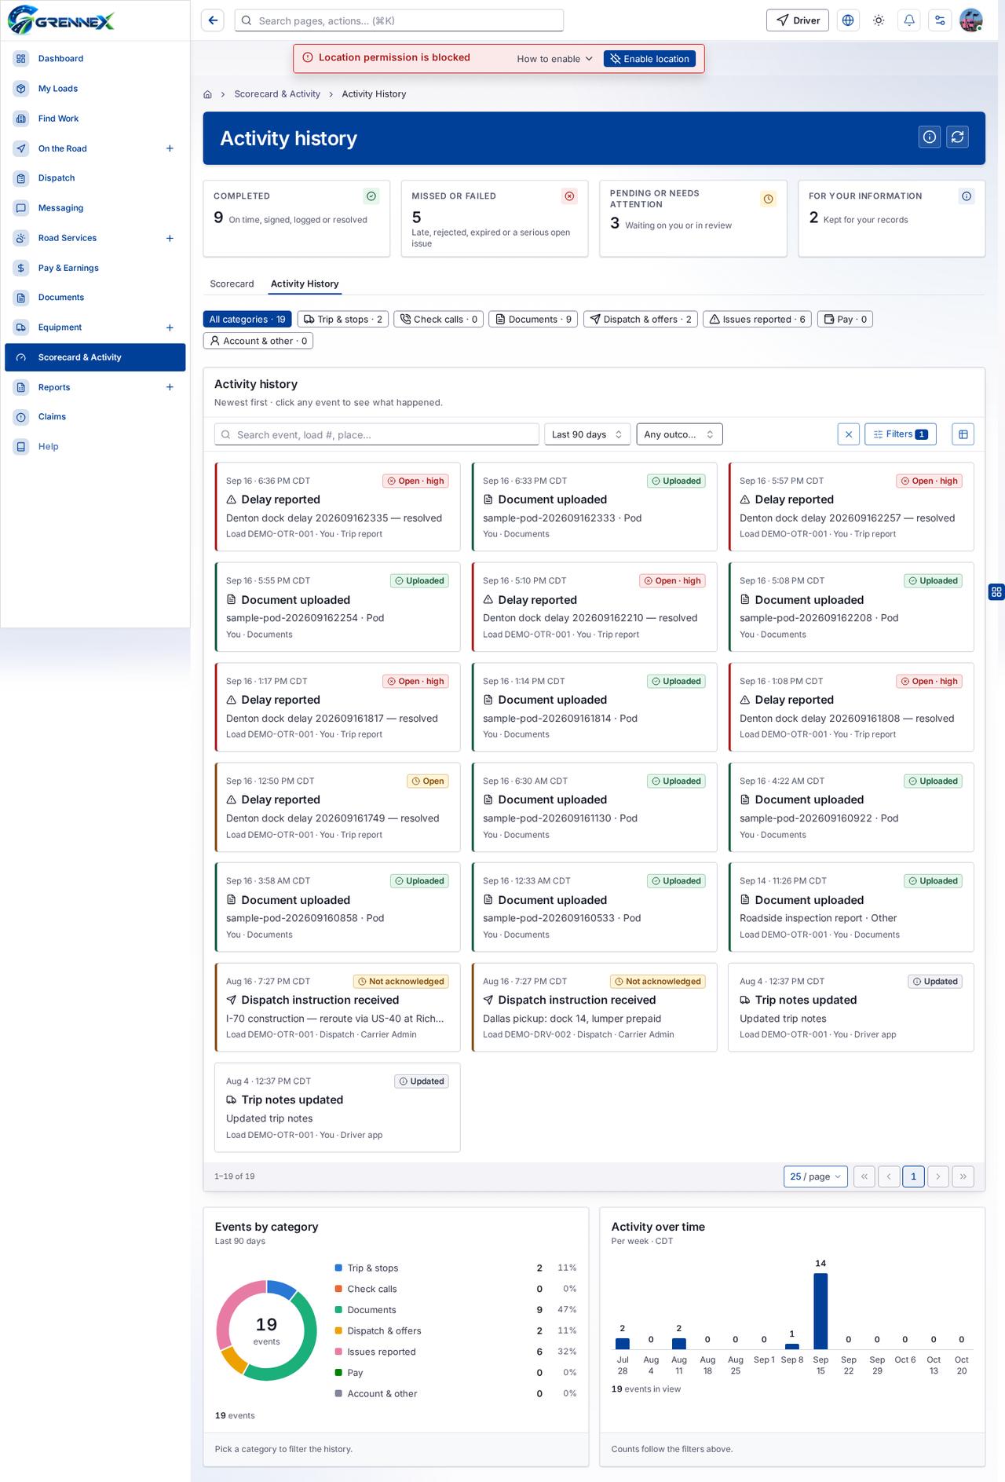Image resolution: width=1005 pixels, height=1482 pixels.
Task: Open the Any outcome dropdown
Action: coord(679,434)
